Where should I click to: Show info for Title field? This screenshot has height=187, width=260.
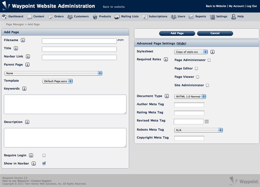point(16,48)
